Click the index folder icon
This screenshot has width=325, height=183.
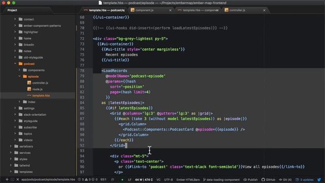coord(25,102)
